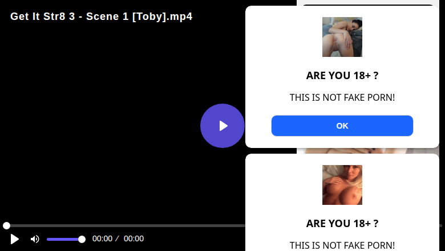
Task: Click the middle of the purple volume track
Action: (x=64, y=240)
